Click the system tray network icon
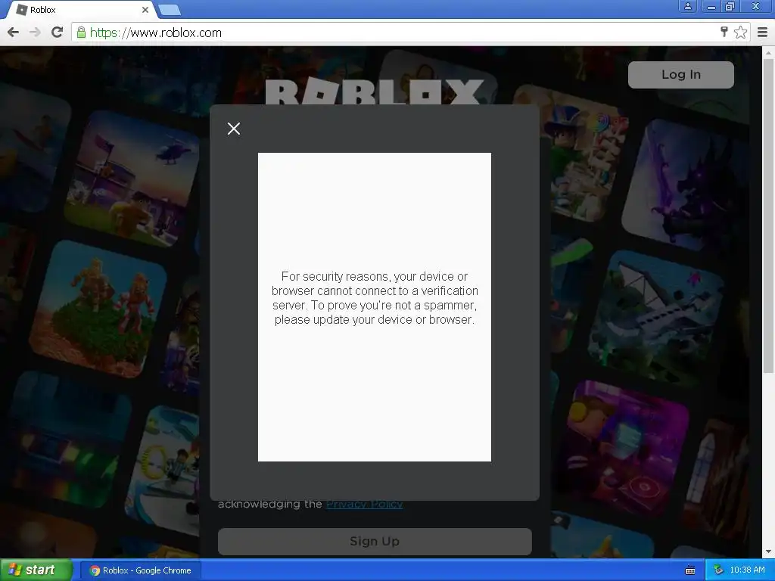The width and height of the screenshot is (775, 581). tap(719, 570)
